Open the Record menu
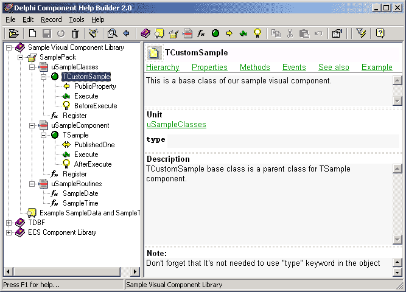406x292 pixels. (x=51, y=19)
